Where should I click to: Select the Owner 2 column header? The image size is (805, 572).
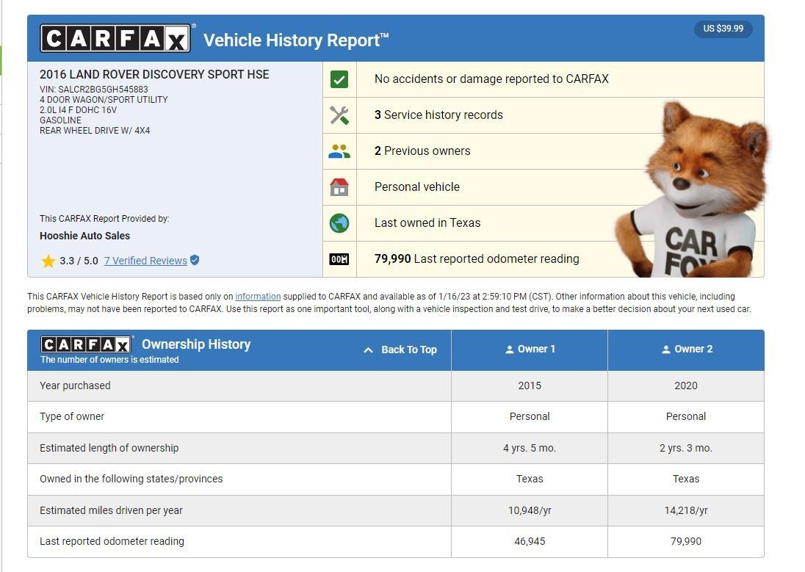click(686, 350)
